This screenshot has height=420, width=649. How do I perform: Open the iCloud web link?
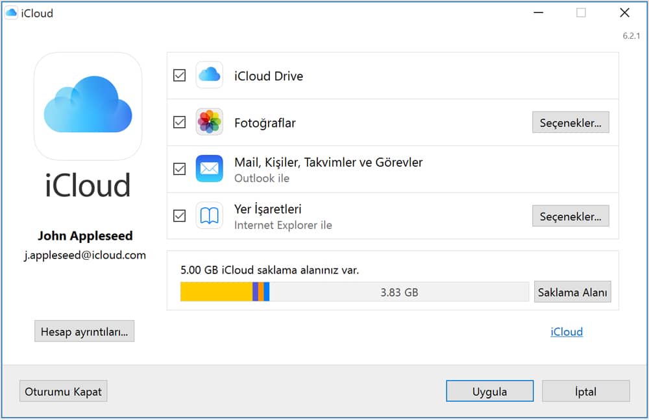coord(566,331)
